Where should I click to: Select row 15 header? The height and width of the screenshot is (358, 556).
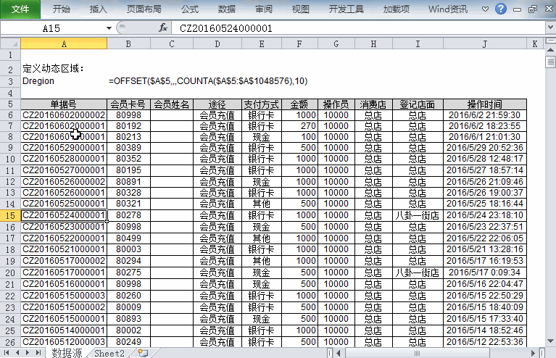click(x=10, y=215)
